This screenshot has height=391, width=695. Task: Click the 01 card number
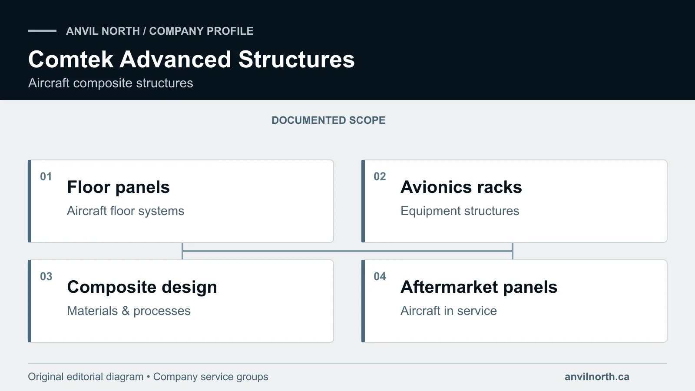tap(46, 177)
